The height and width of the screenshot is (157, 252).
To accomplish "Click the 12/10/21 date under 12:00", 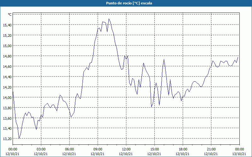I will coord(126,154).
